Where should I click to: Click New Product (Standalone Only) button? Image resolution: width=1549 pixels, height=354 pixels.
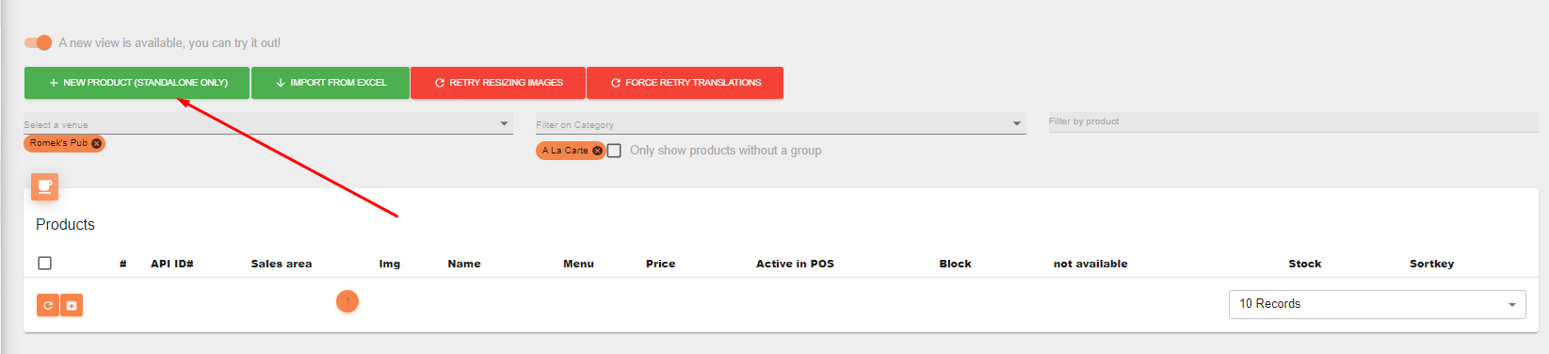137,83
